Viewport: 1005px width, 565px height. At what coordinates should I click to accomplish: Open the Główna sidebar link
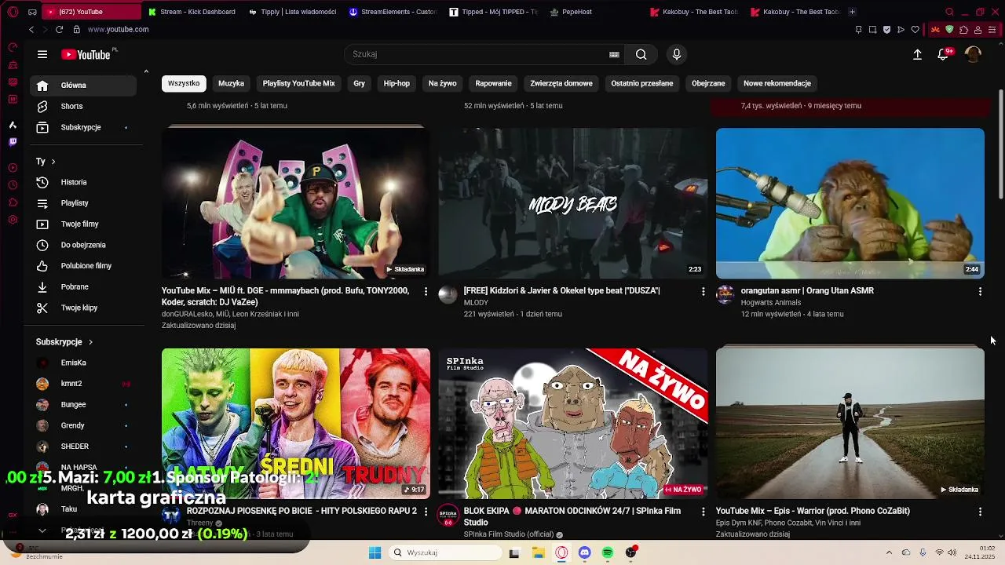point(83,86)
